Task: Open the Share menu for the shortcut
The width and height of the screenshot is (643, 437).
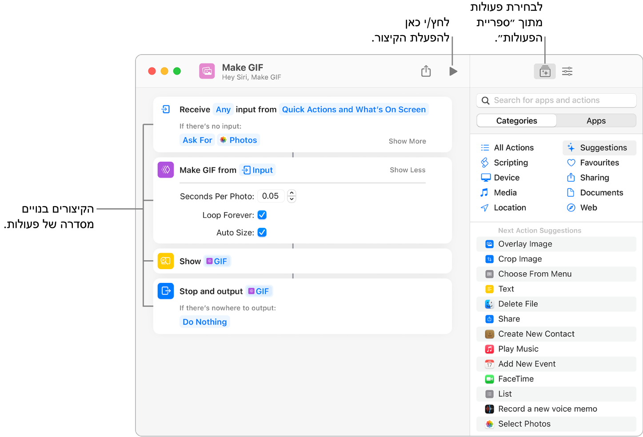Action: click(425, 71)
